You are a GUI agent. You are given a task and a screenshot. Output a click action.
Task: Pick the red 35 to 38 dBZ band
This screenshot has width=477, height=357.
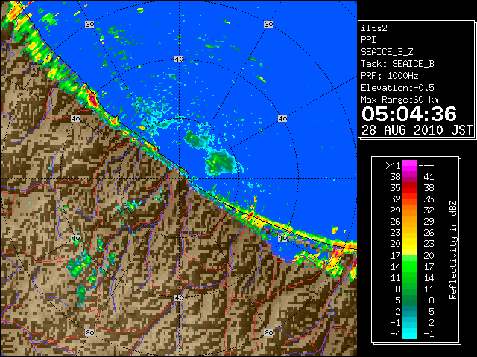[410, 188]
